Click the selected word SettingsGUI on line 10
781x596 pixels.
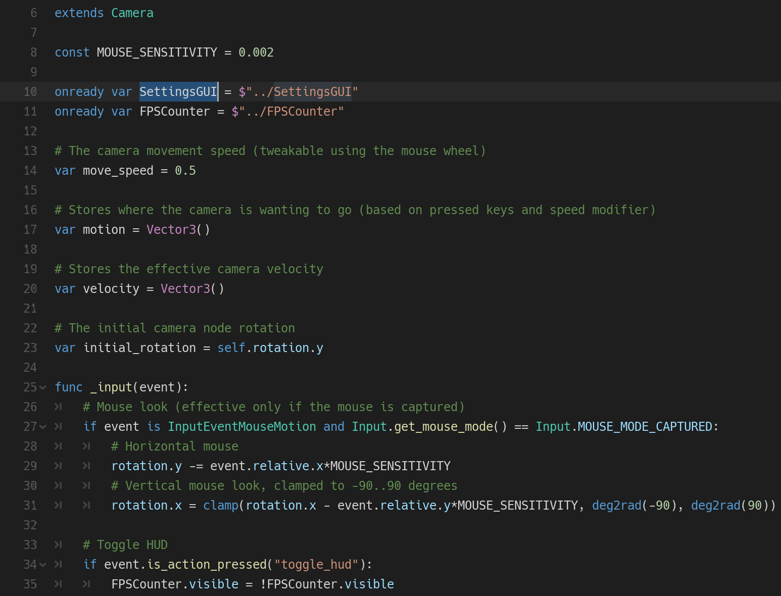178,92
